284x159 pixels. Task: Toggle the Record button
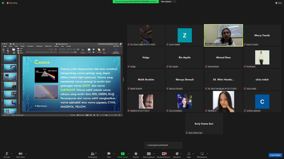[136, 155]
